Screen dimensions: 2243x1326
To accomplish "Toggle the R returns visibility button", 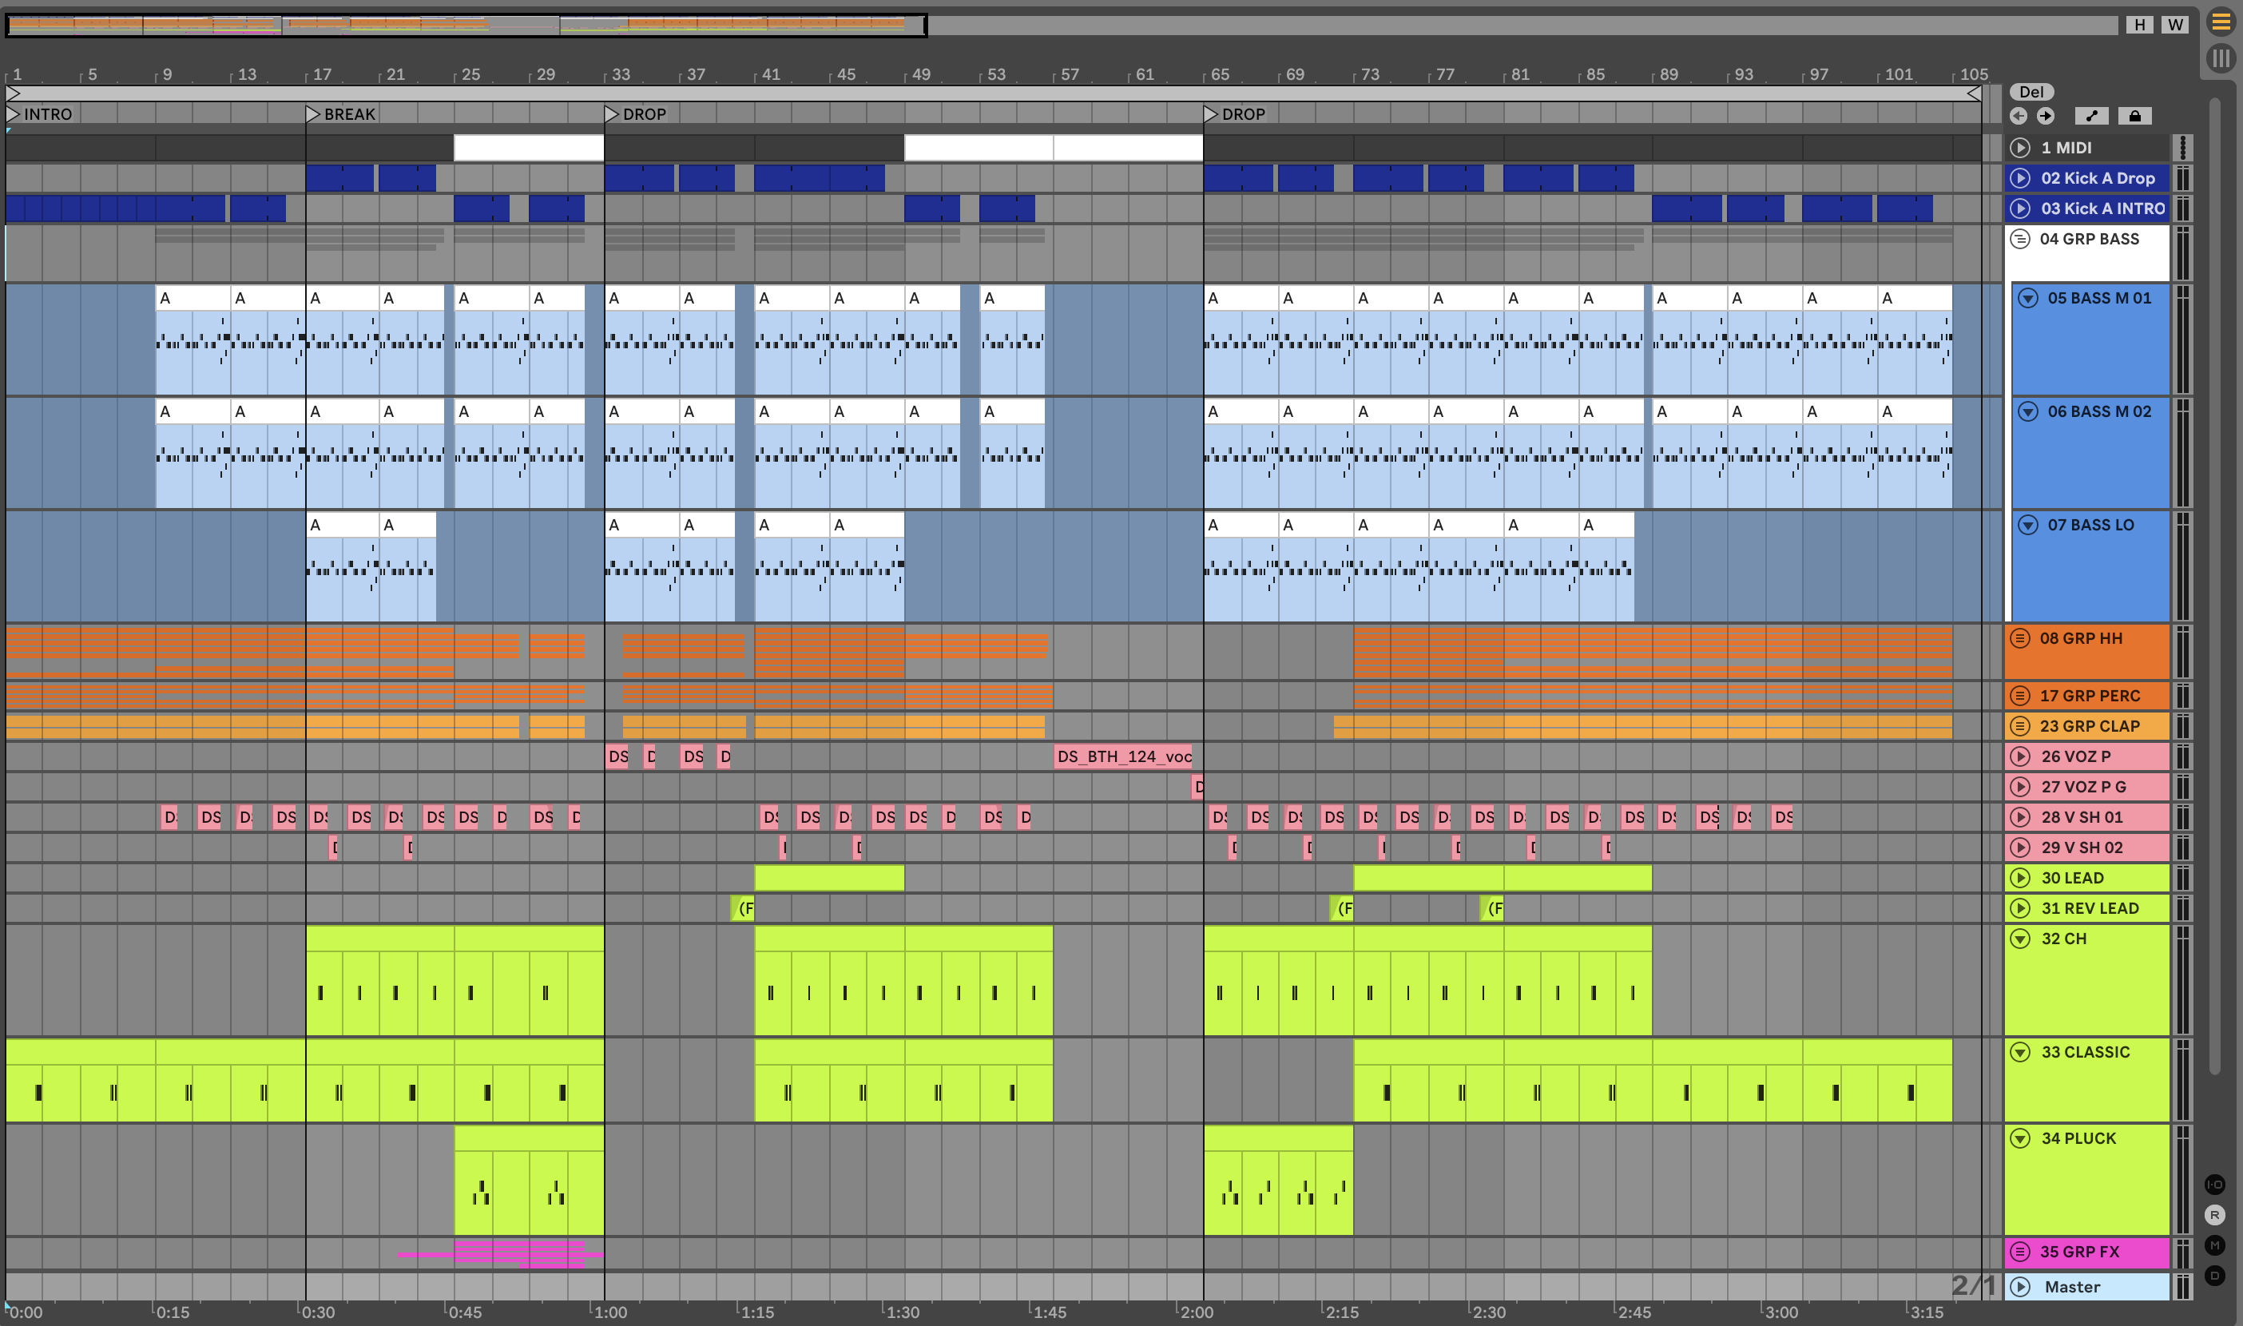I will tap(2214, 1215).
